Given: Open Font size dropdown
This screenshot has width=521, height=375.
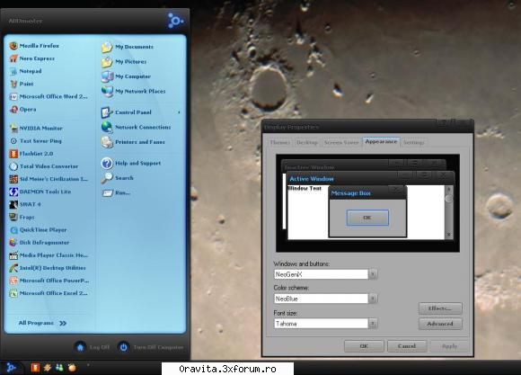Looking at the screenshot, I should (373, 323).
